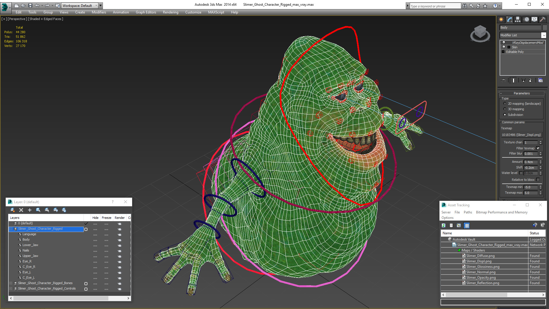Toggle current-layer box for Slimer_Ghost_Character_Rigged_Bones
The width and height of the screenshot is (549, 309).
pyautogui.click(x=86, y=284)
